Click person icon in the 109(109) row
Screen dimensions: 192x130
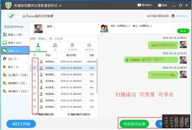41,61
